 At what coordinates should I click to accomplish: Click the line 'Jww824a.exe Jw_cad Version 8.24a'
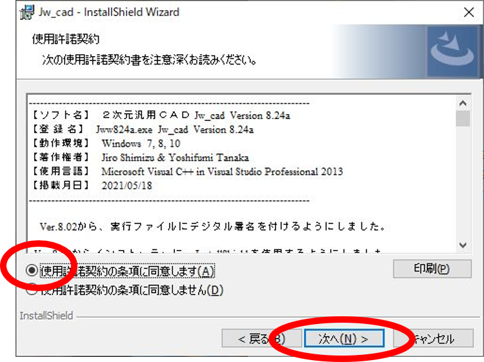click(x=175, y=129)
